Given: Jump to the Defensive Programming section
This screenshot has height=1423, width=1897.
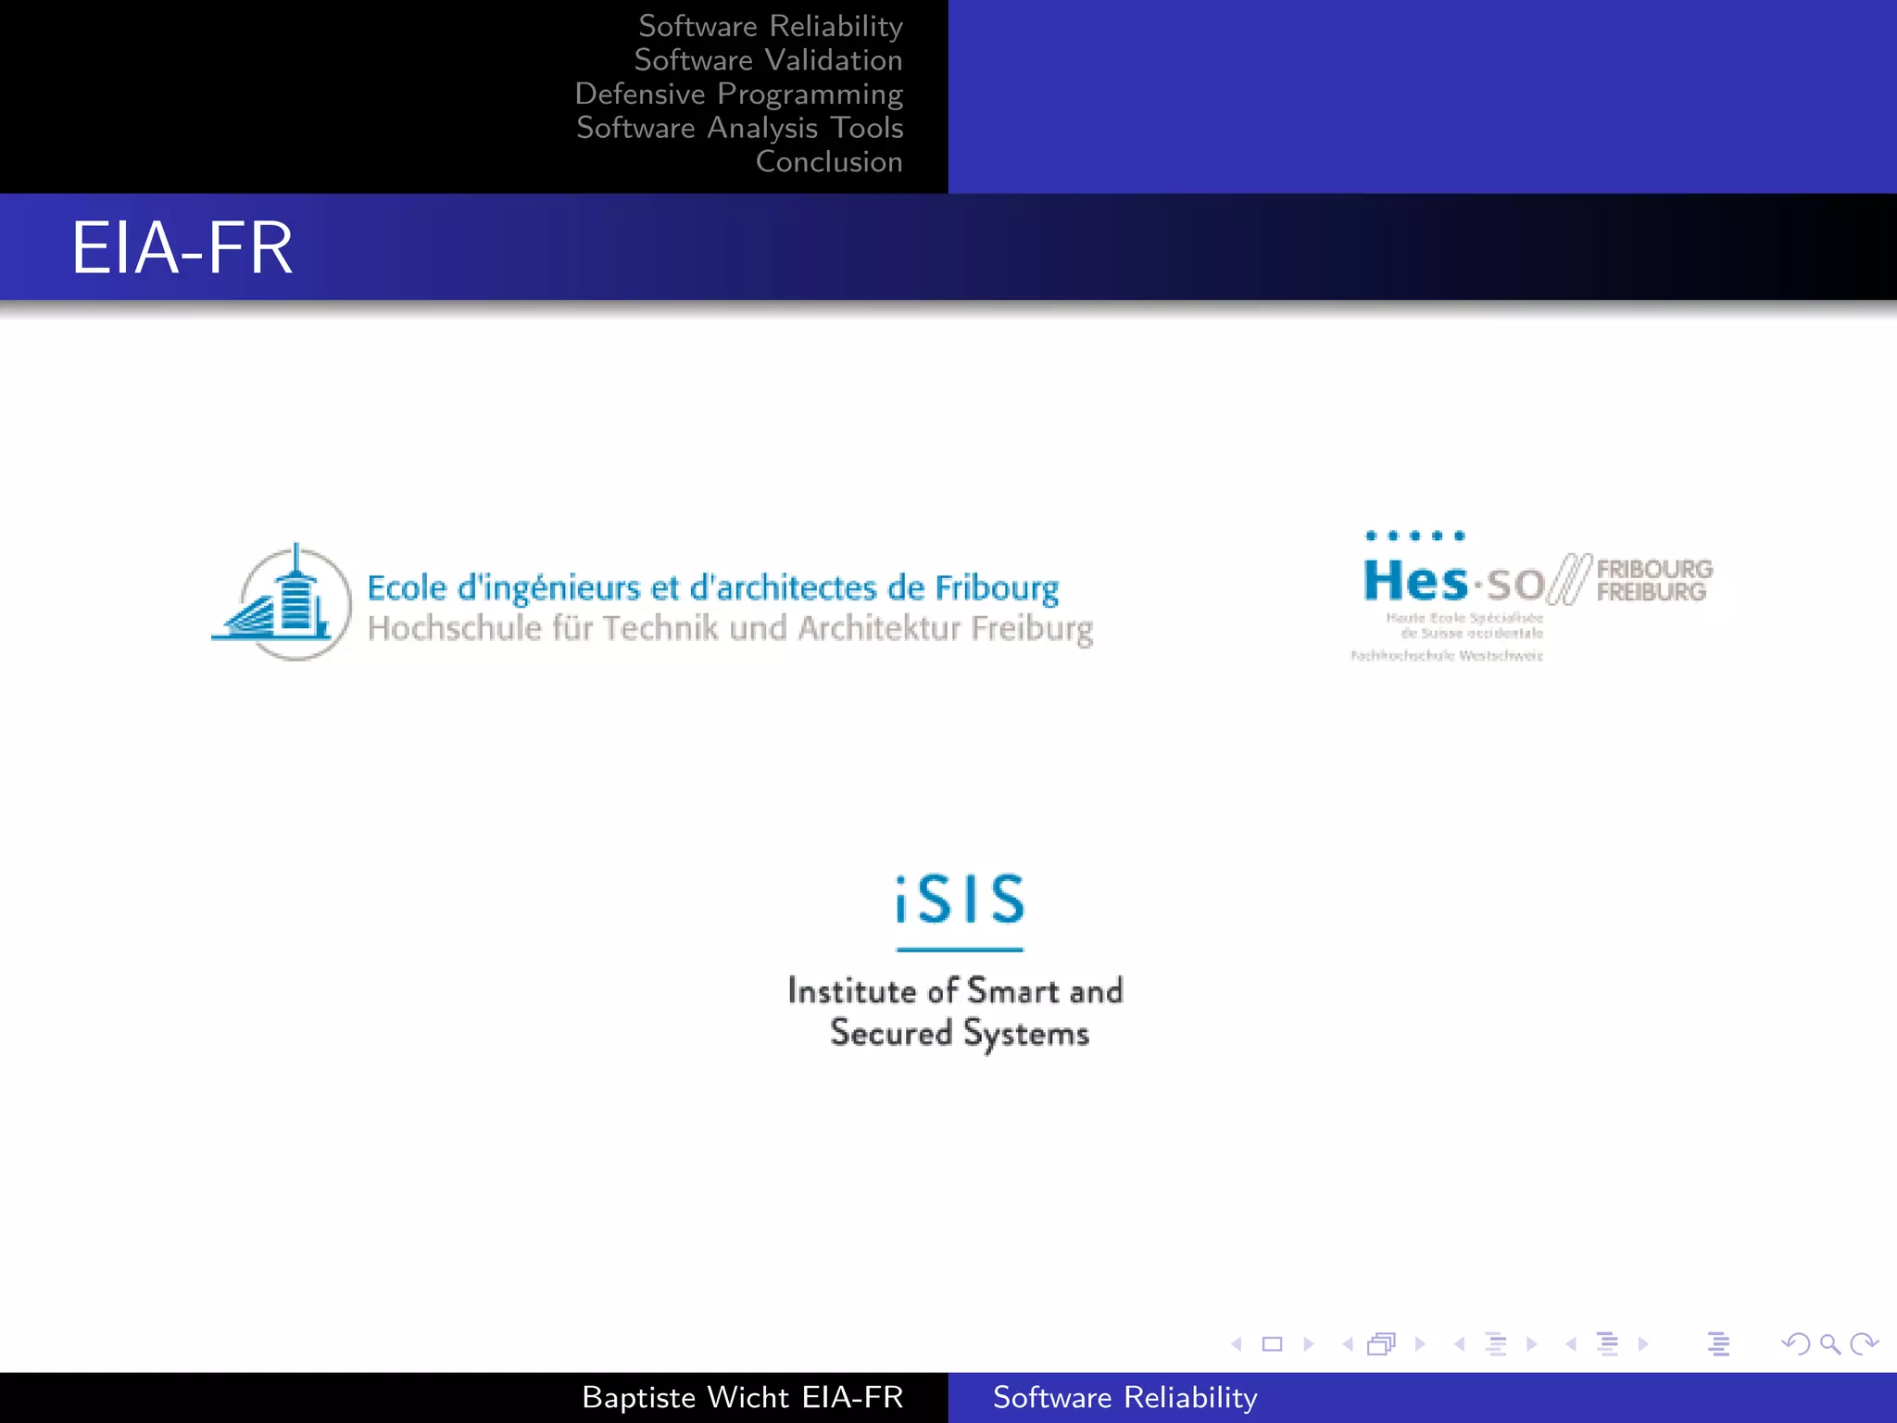Looking at the screenshot, I should (738, 94).
